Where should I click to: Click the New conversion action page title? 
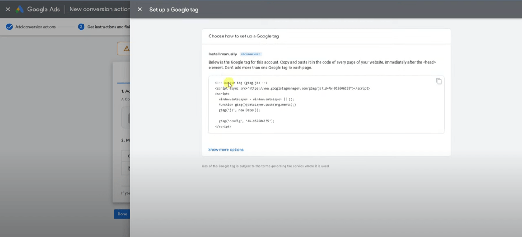click(x=99, y=9)
